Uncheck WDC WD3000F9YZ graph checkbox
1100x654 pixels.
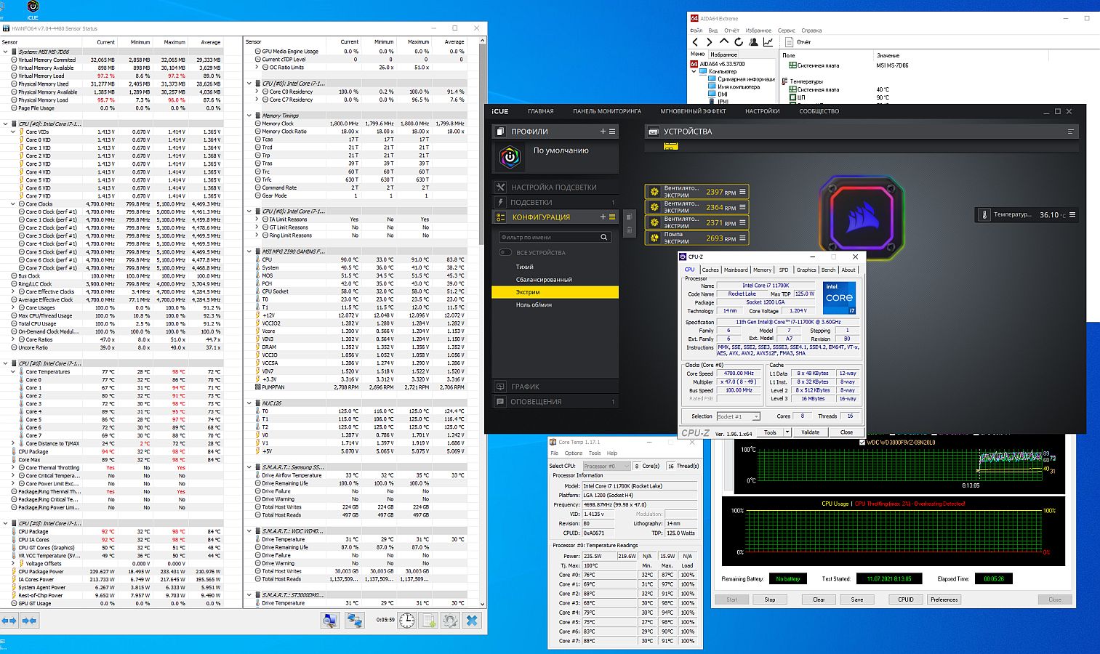862,442
